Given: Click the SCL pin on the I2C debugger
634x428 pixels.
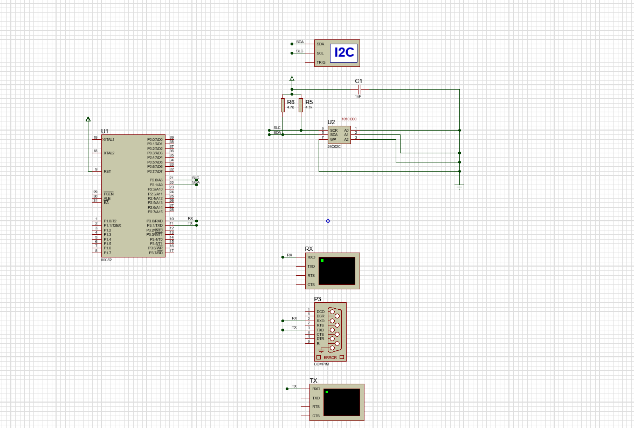Looking at the screenshot, I should 320,53.
